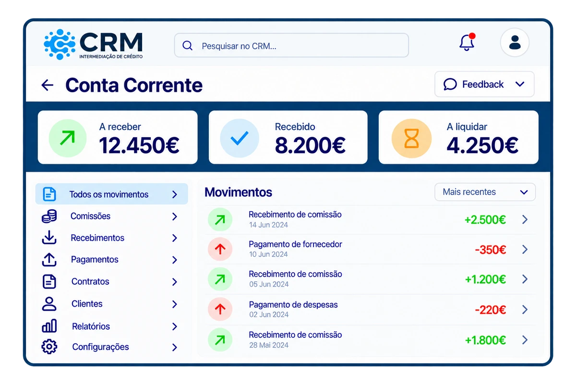Click the +2.500€ amount
Image resolution: width=576 pixels, height=384 pixels.
tap(485, 220)
